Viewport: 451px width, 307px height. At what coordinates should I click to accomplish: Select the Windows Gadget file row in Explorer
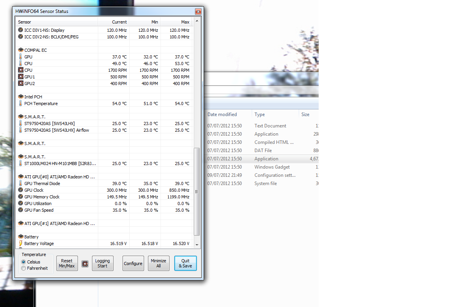[262, 167]
